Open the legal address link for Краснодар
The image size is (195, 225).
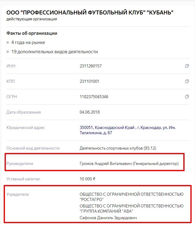[x=127, y=130]
